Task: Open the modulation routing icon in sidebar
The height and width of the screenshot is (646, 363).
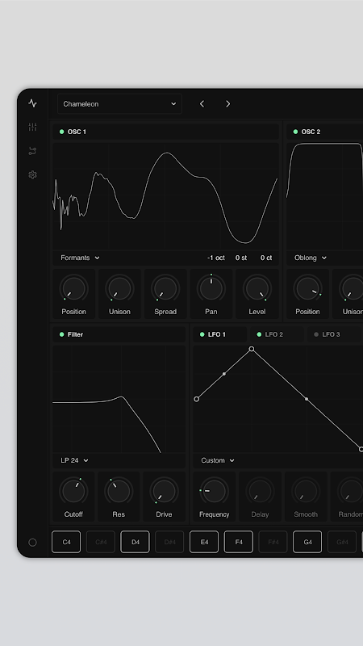Action: (32, 151)
